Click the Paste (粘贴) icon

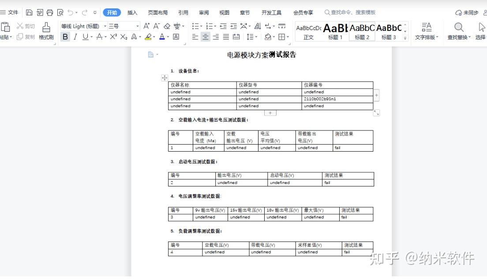[x=6, y=27]
